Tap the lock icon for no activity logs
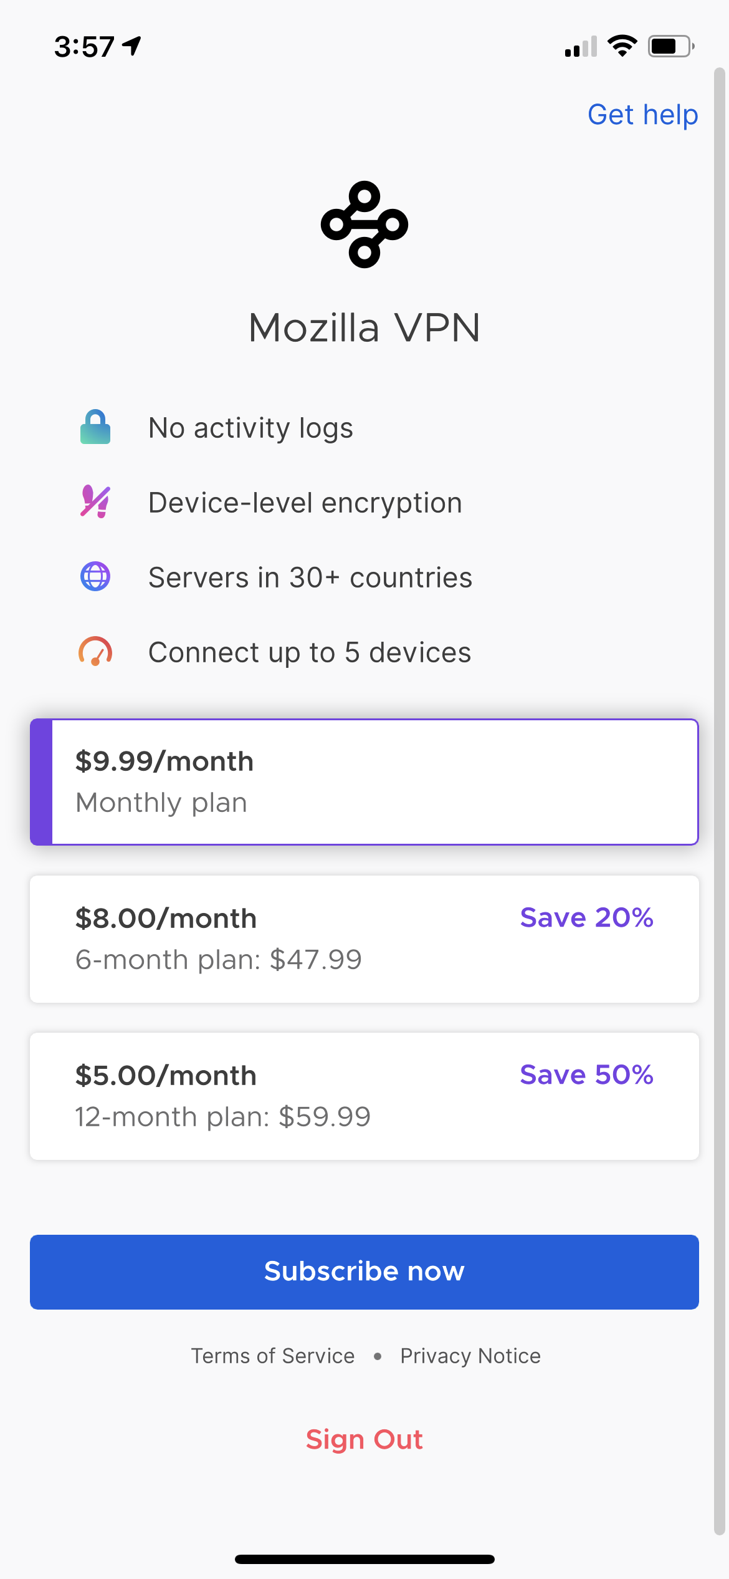 [95, 427]
